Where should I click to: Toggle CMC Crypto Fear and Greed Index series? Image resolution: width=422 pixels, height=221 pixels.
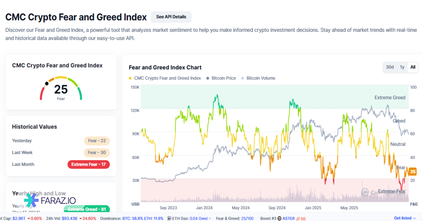point(165,78)
